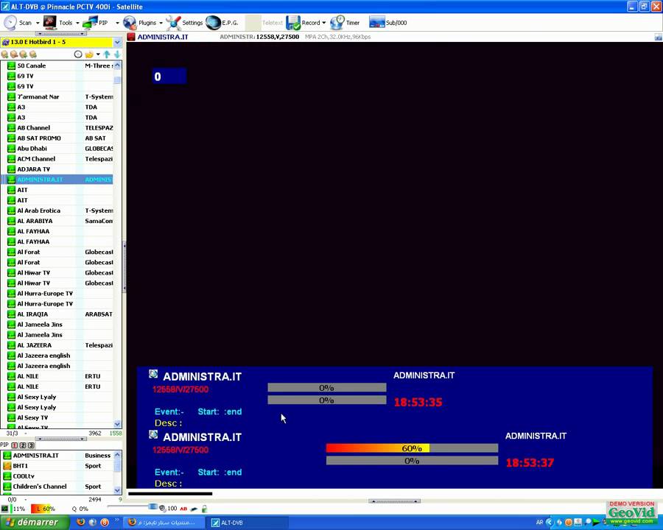Click the first channel filter icon
The image size is (663, 530).
[4, 54]
